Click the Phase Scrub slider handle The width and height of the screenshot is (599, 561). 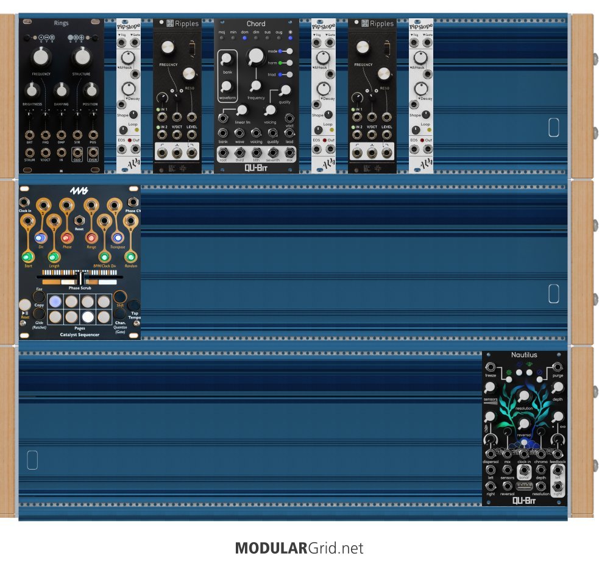[x=80, y=278]
